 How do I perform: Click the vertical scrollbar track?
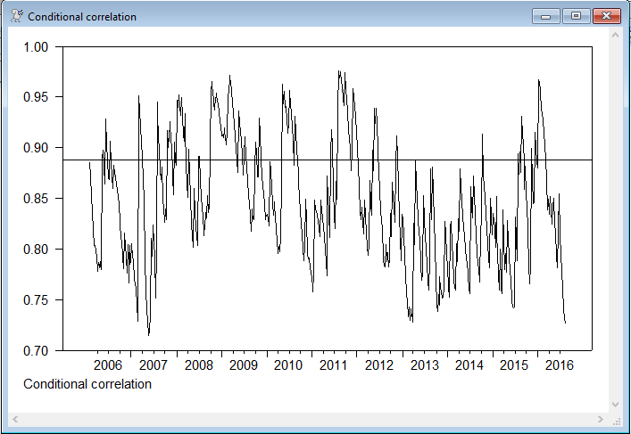coord(615,218)
